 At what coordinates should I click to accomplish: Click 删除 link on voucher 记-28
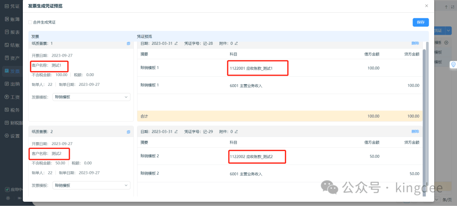(415, 43)
